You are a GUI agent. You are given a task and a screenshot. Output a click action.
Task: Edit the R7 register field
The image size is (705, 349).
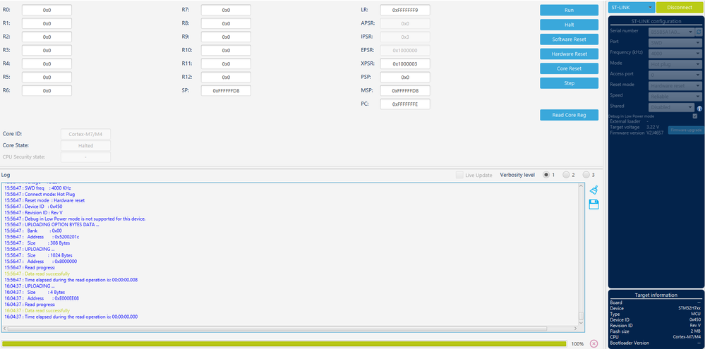point(226,10)
